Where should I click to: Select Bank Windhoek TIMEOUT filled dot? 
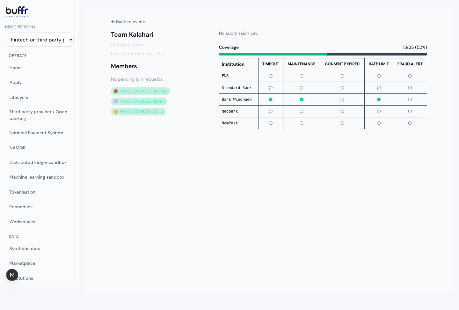[271, 100]
